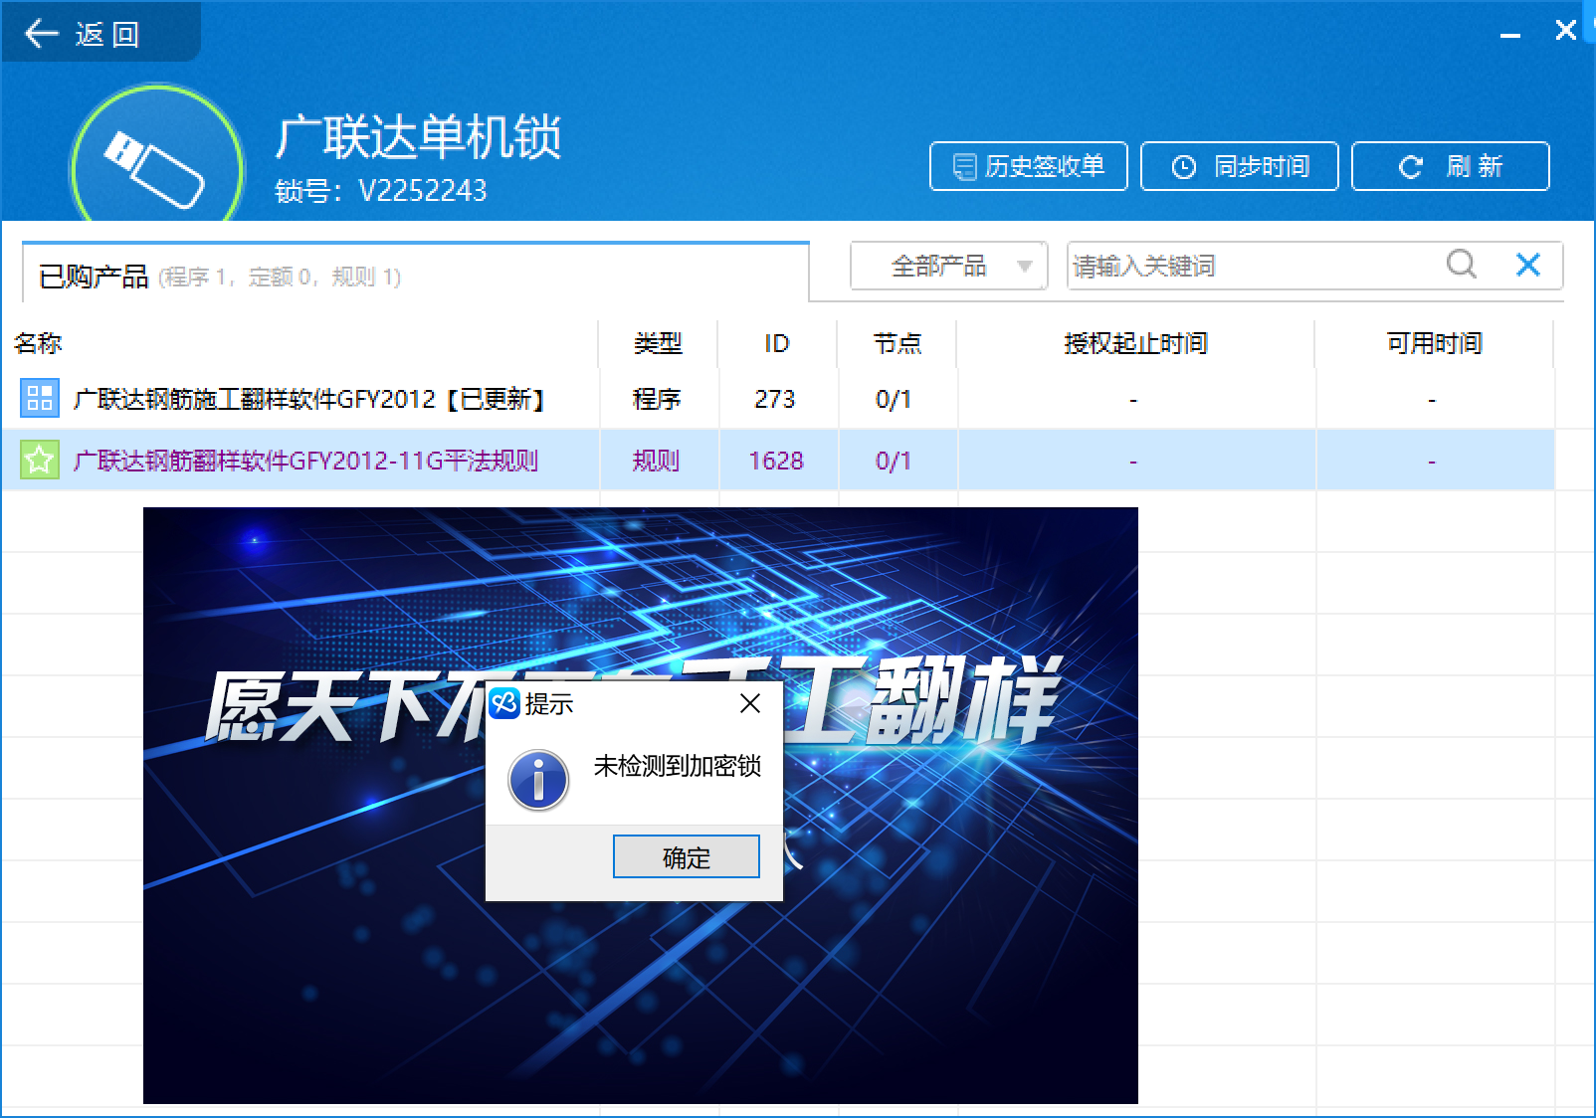Click the 可用时间 column header
Image resolution: width=1596 pixels, height=1118 pixels.
pos(1434,343)
